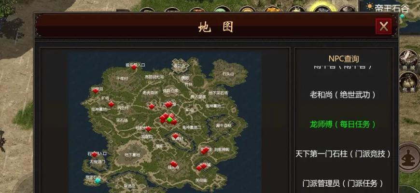Click the 刺客神殿 location label
The image size is (420, 193).
222,150
